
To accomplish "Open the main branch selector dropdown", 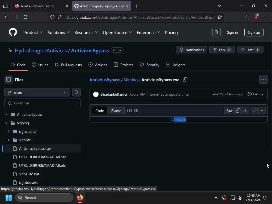I will [x=37, y=92].
